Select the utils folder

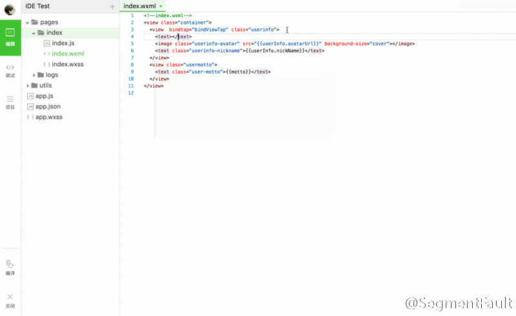click(45, 85)
